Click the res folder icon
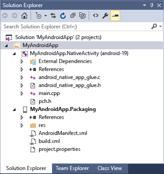 click(x=33, y=125)
